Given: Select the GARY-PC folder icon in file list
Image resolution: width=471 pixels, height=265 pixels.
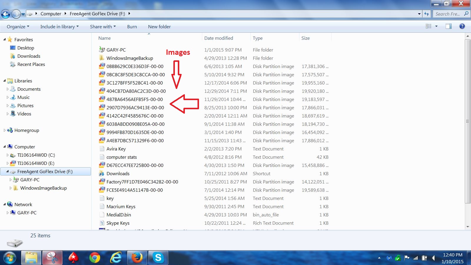Looking at the screenshot, I should (x=102, y=49).
